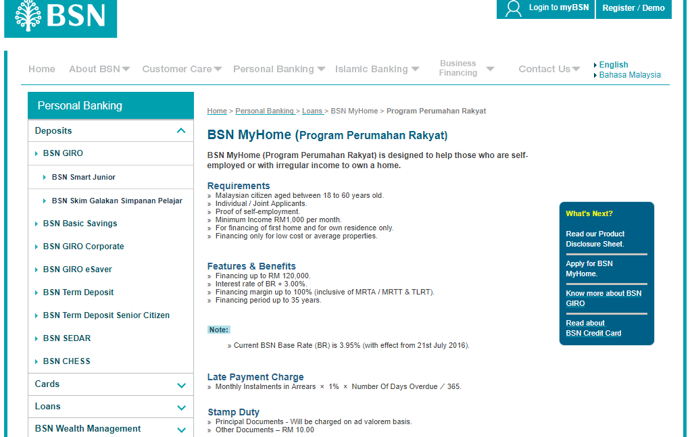This screenshot has width=692, height=437.
Task: Expand the Business Financing dropdown arrow
Action: click(x=490, y=70)
